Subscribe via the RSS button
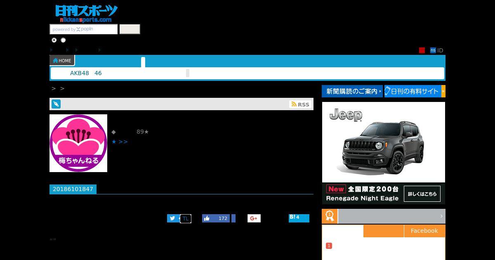This screenshot has height=260, width=495. pyautogui.click(x=300, y=104)
